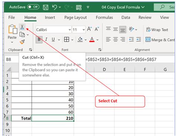Click the Total label cell

click(22, 118)
